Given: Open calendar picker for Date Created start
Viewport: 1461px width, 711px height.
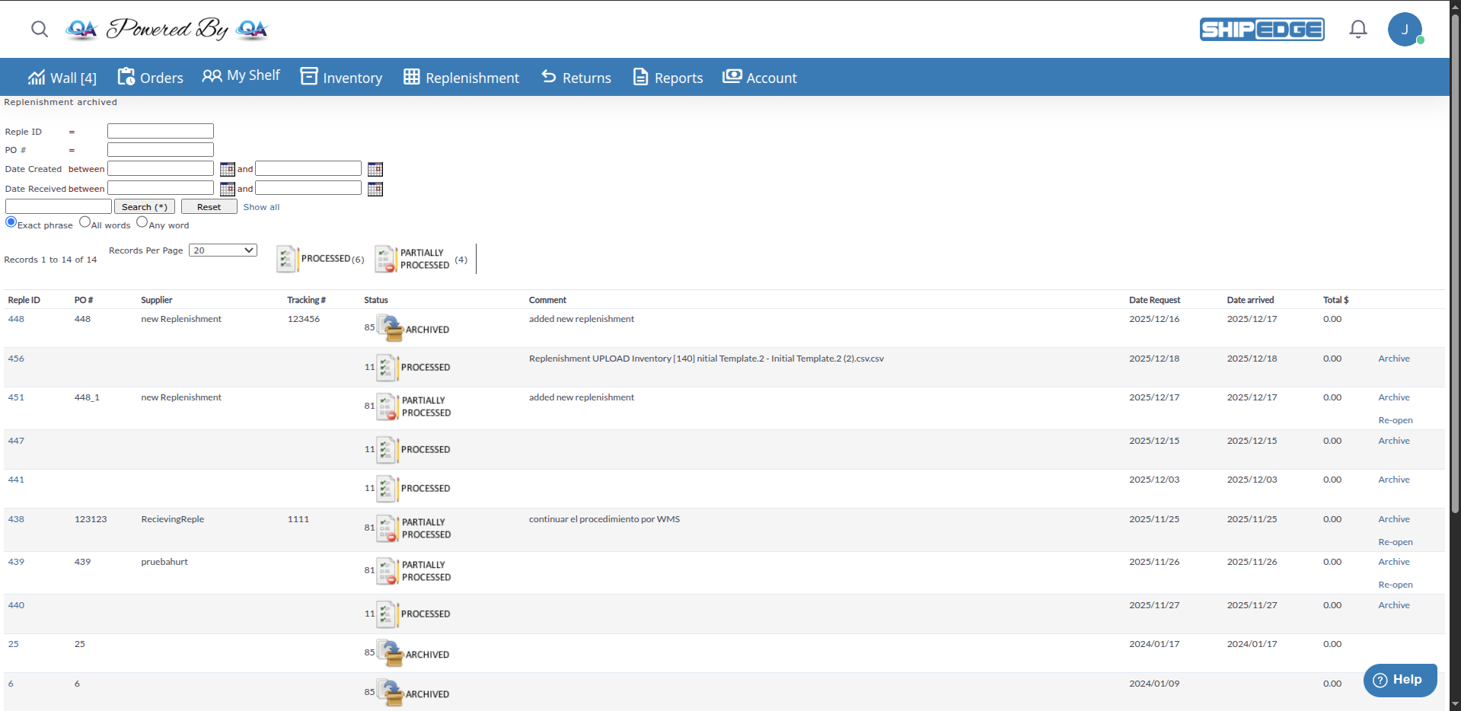Looking at the screenshot, I should [x=227, y=169].
